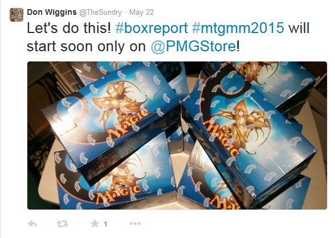Open the more options ellipsis menu
Viewport: 335px width, 238px height.
tap(135, 224)
